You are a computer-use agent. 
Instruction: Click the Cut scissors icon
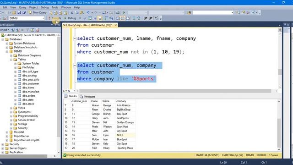point(72,12)
